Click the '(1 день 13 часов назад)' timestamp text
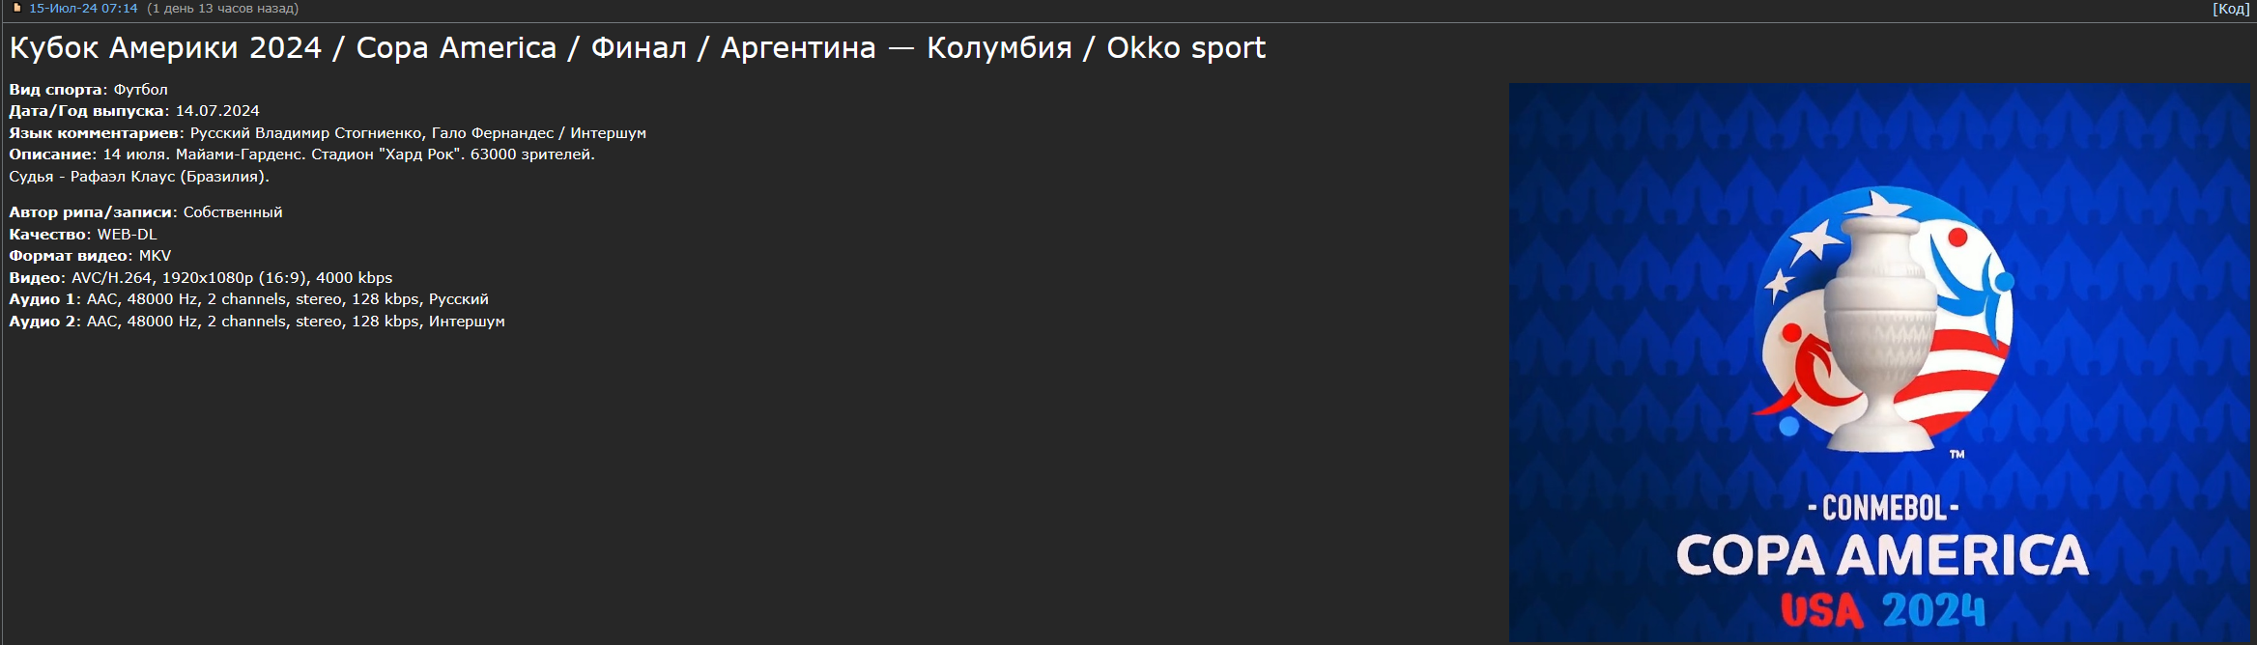 [222, 8]
